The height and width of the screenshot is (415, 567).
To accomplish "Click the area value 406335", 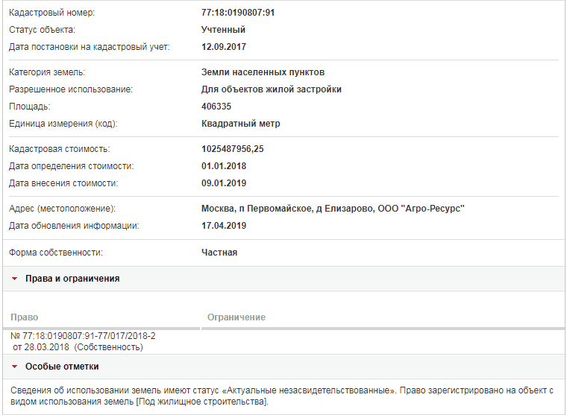I will click(x=216, y=107).
